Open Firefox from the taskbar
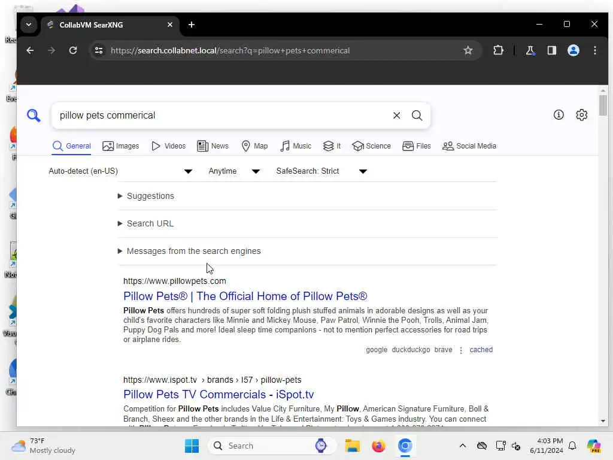Viewport: 613px width, 460px height. [378, 446]
